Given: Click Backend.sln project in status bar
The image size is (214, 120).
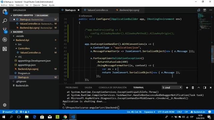Looking at the screenshot, I should (x=198, y=112).
